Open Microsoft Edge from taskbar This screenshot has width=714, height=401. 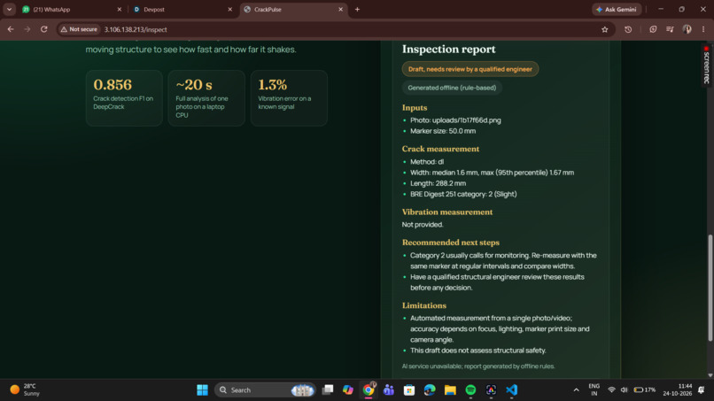(430, 390)
